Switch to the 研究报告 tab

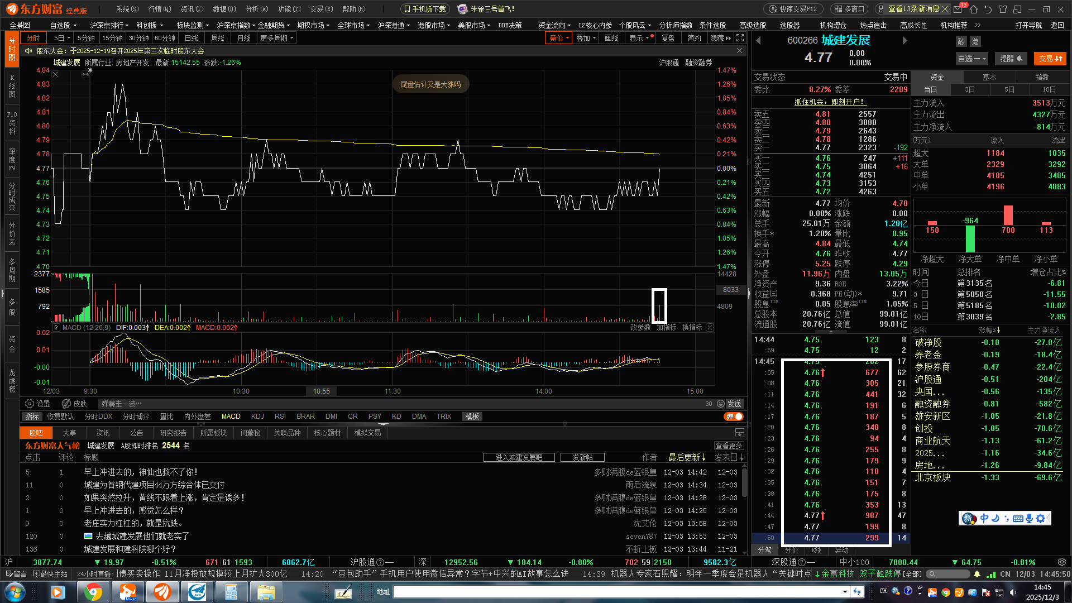173,433
